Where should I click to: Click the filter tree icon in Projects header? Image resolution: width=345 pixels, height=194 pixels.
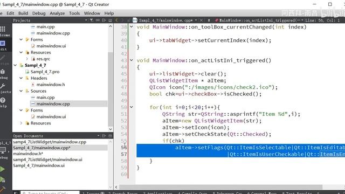tap(92, 20)
